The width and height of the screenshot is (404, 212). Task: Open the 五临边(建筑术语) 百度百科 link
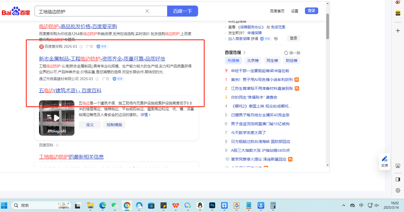tap(70, 91)
